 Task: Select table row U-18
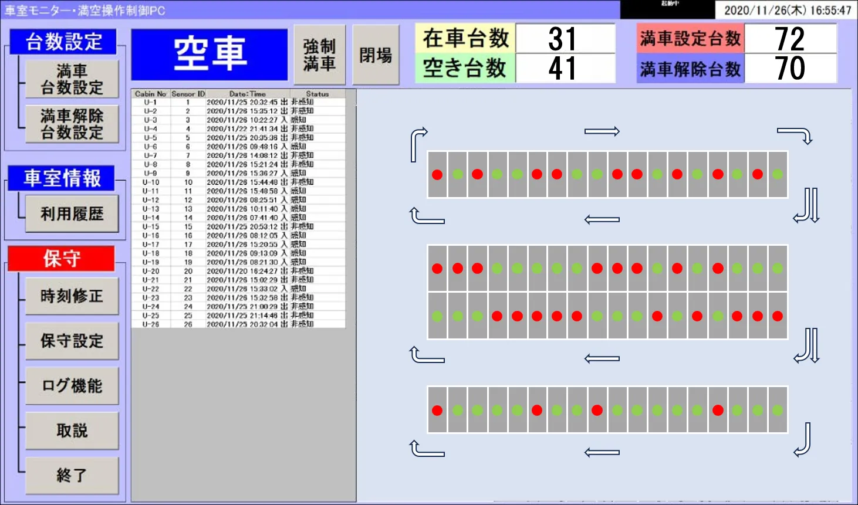238,253
